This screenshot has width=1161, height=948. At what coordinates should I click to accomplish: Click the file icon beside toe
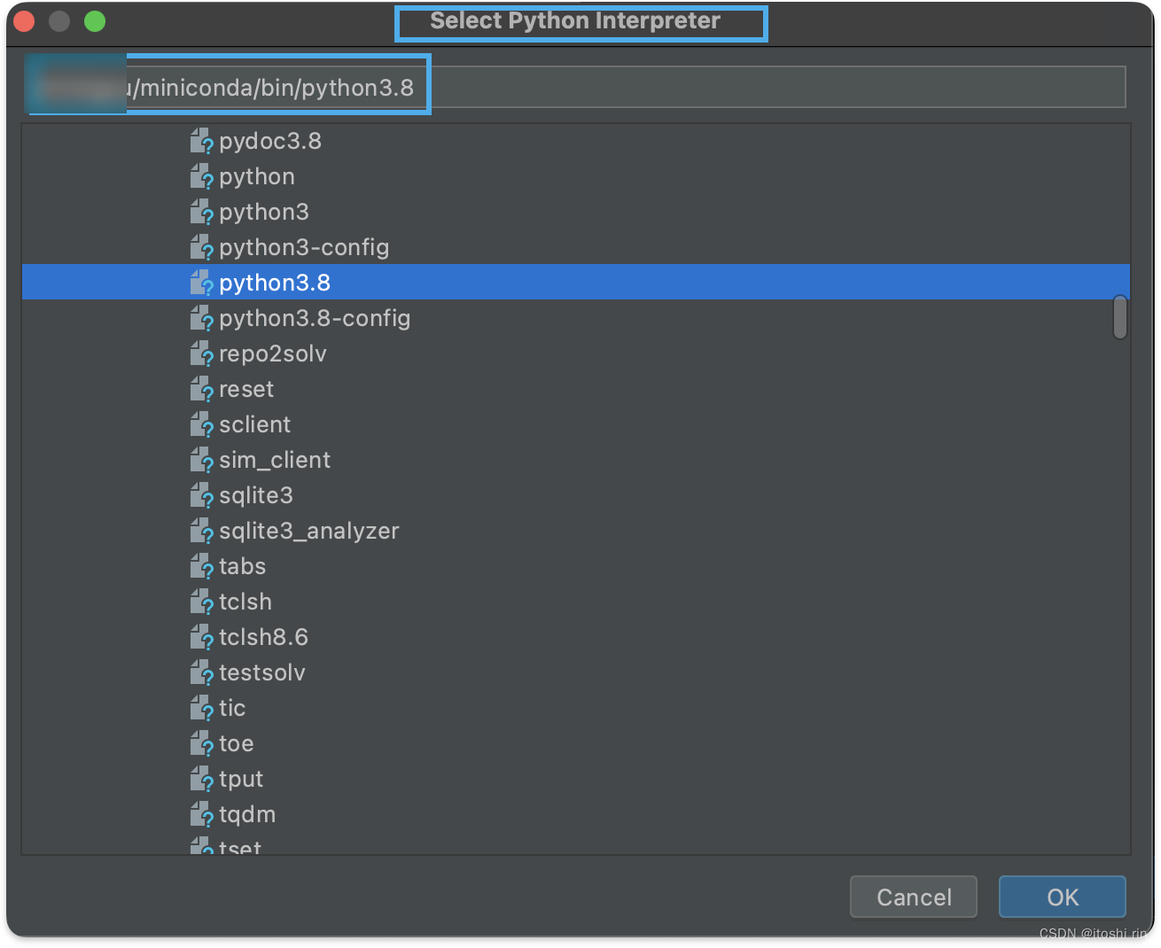[x=202, y=743]
